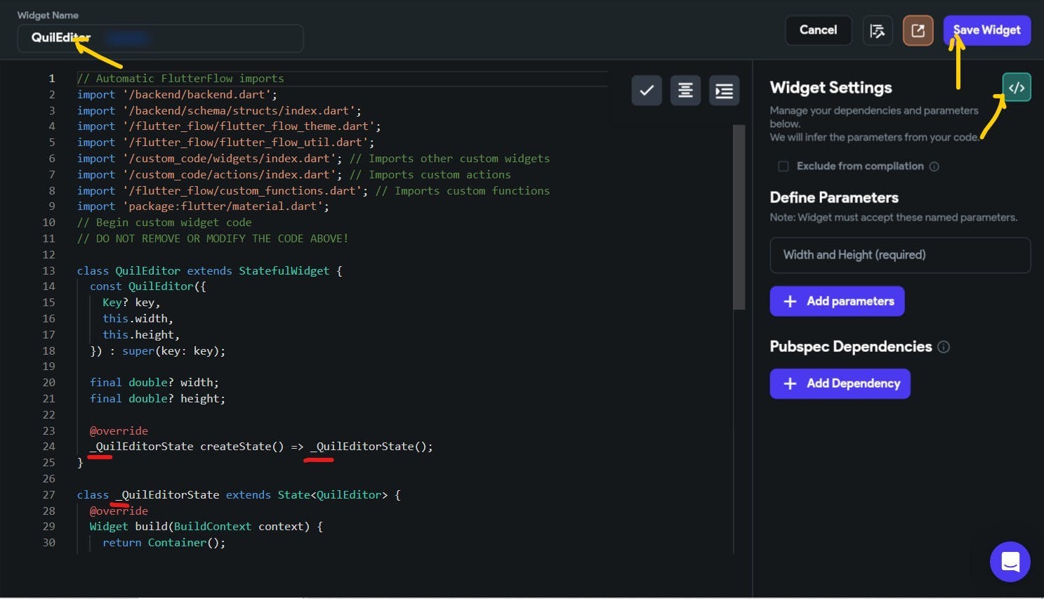1044x599 pixels.
Task: Click the code check icon beside Cancel
Action: [x=877, y=30]
